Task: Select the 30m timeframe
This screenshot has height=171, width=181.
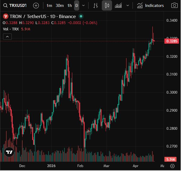Action: click(x=60, y=5)
